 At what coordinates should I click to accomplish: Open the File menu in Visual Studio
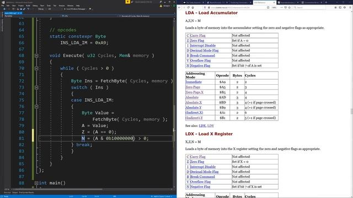(x=2, y=5)
